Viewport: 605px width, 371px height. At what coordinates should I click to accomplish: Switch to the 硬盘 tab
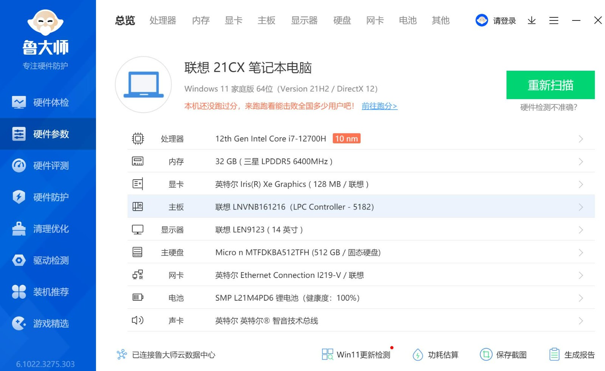(x=342, y=20)
